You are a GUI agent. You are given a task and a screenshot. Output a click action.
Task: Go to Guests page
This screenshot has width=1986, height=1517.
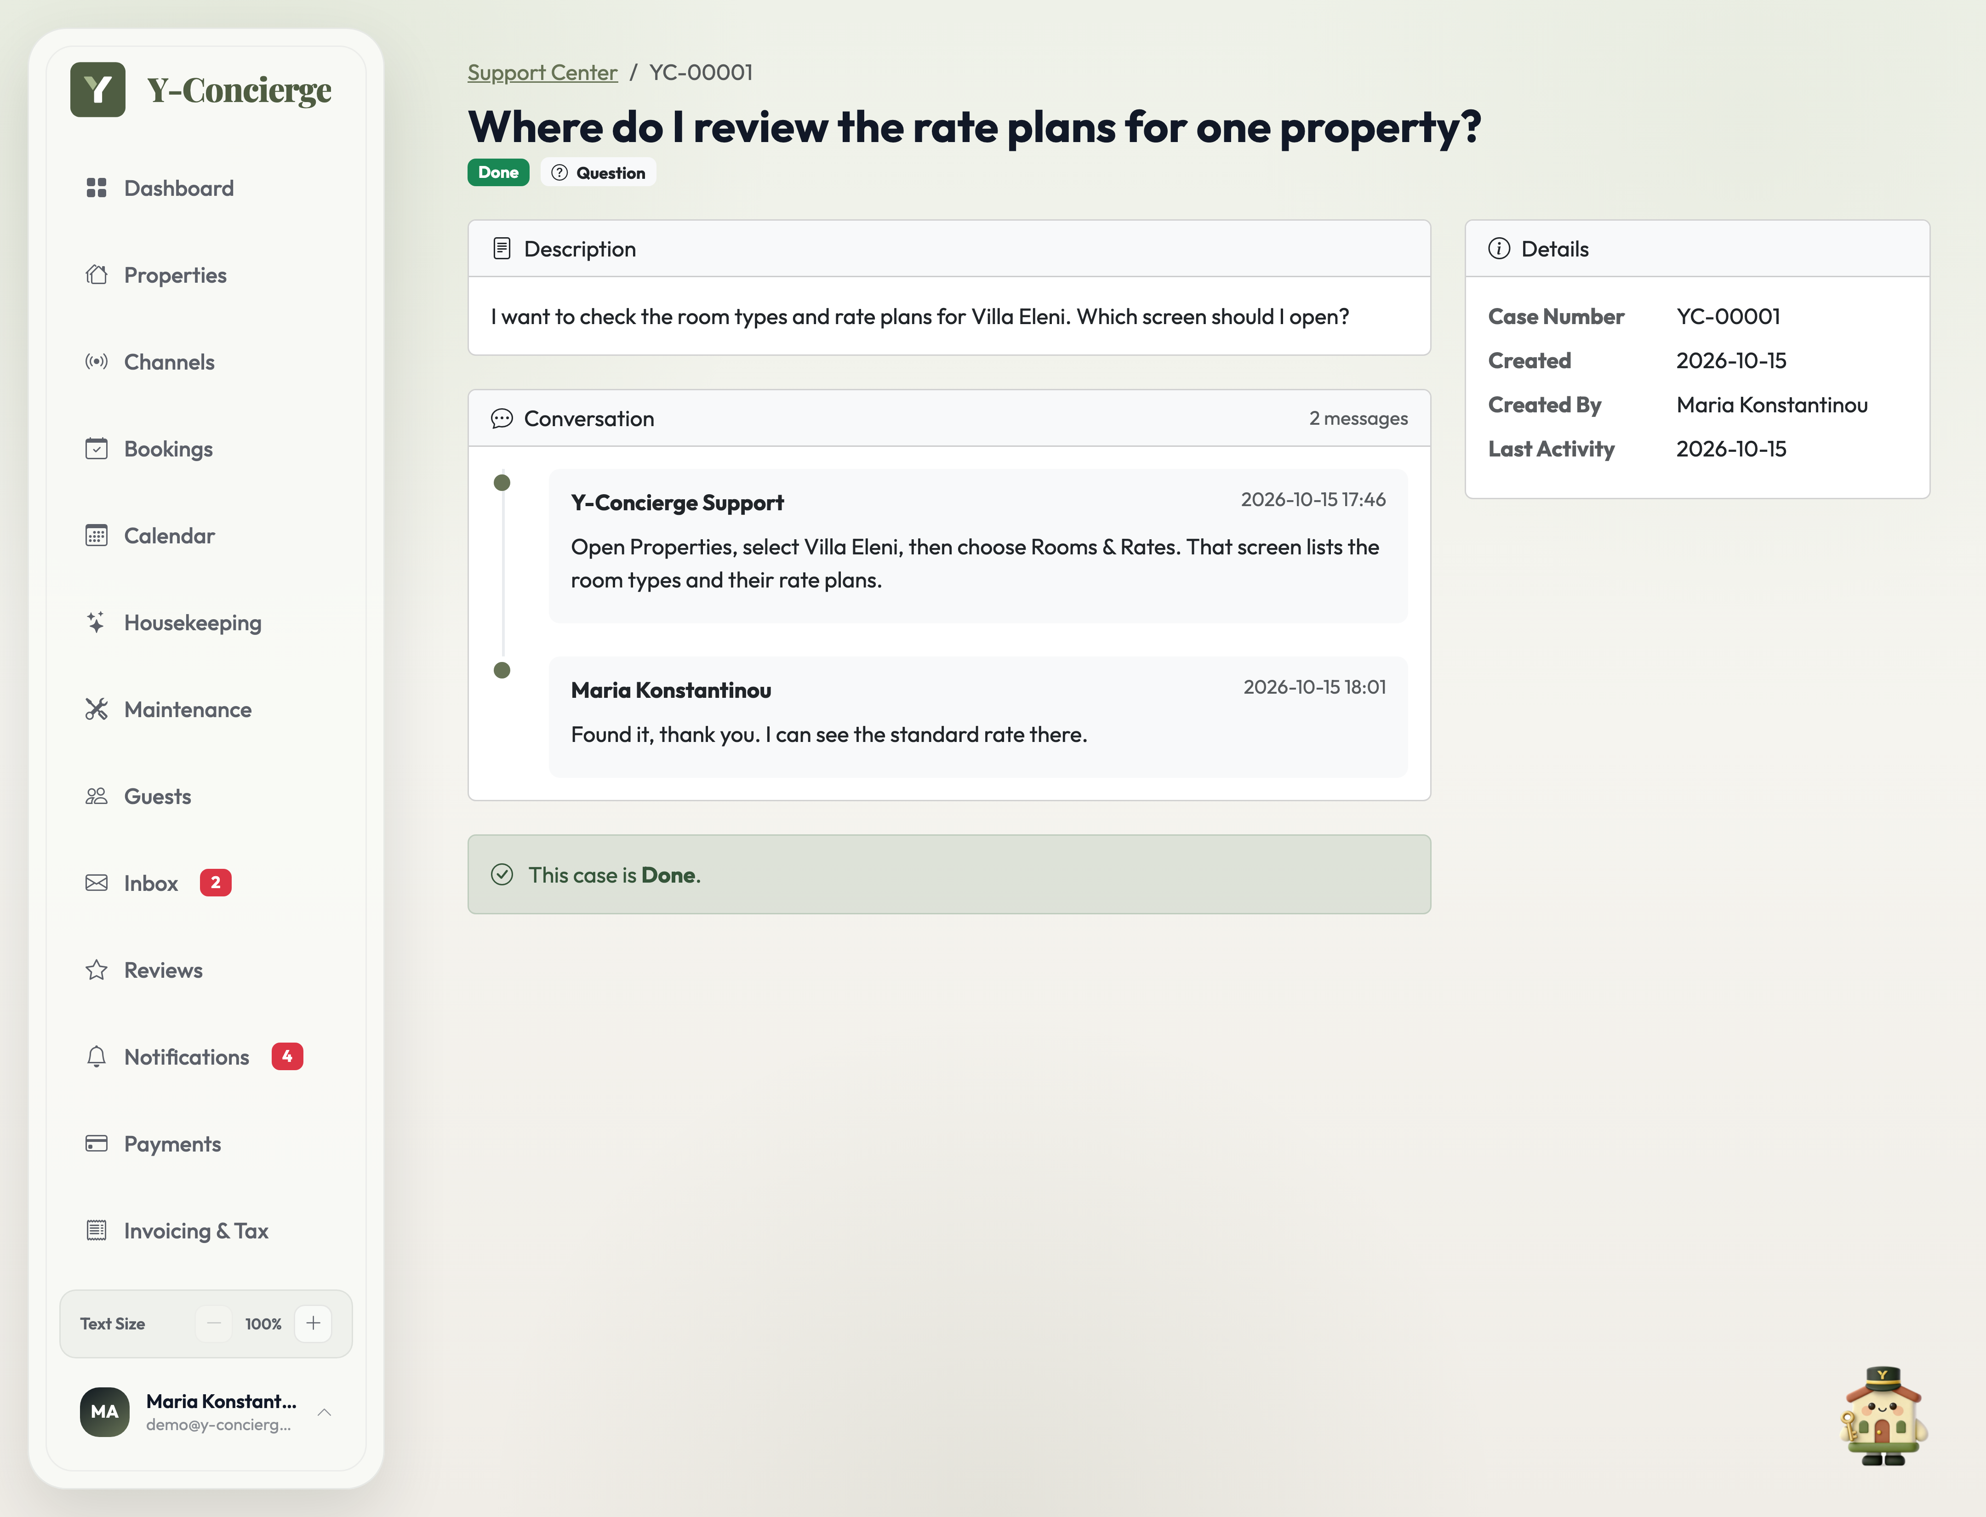pyautogui.click(x=206, y=796)
